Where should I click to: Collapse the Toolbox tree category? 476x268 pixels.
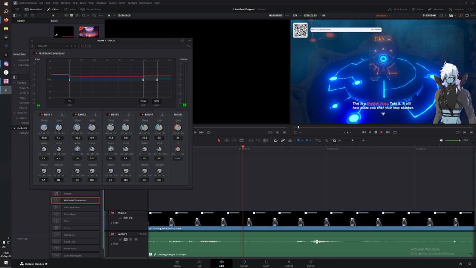(14, 82)
